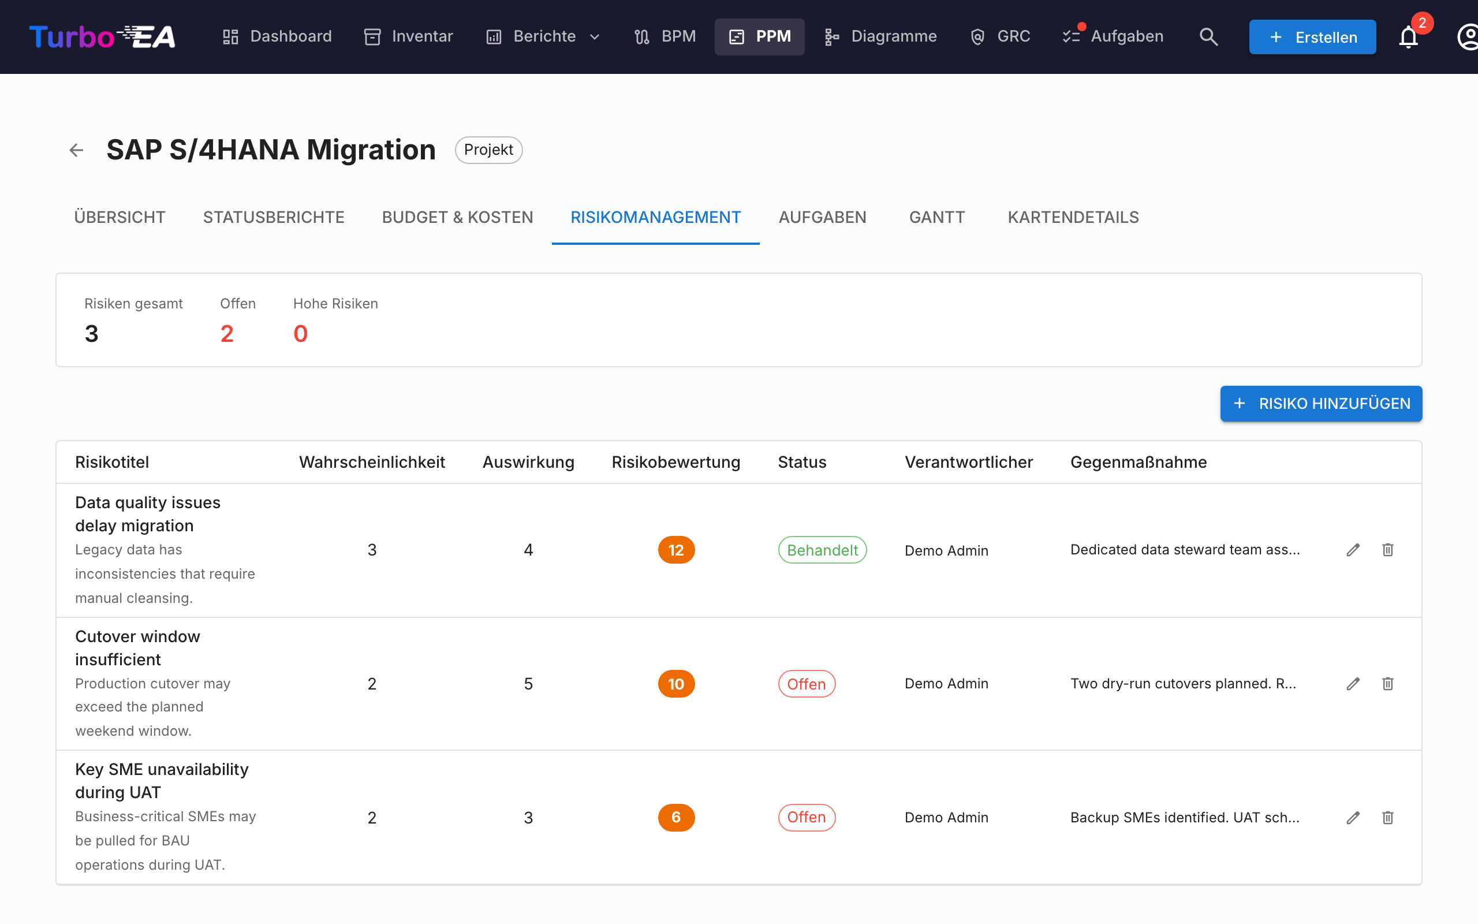The image size is (1478, 924).
Task: Open the Kartendetails tab
Action: pos(1073,218)
